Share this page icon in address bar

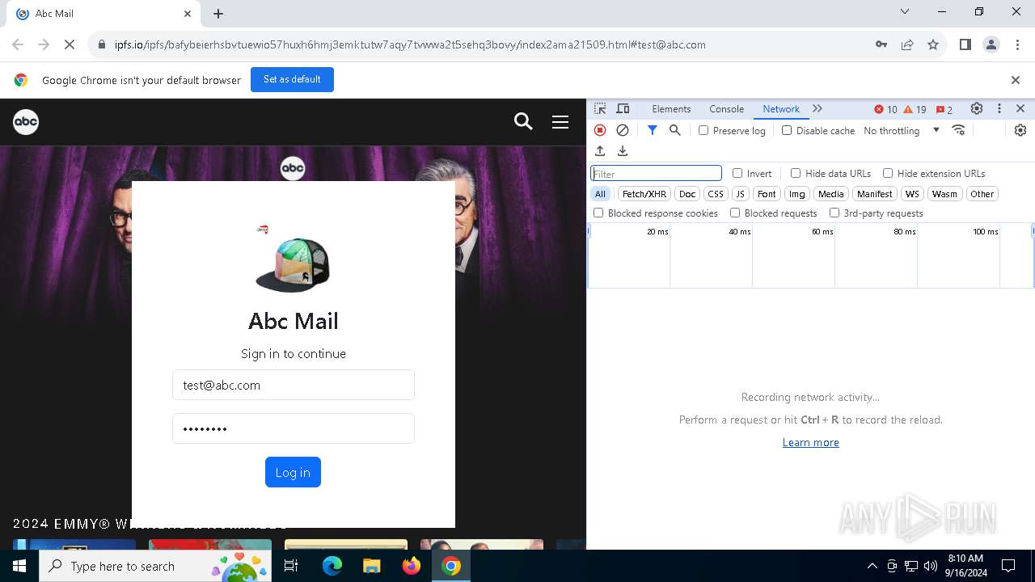tap(907, 44)
